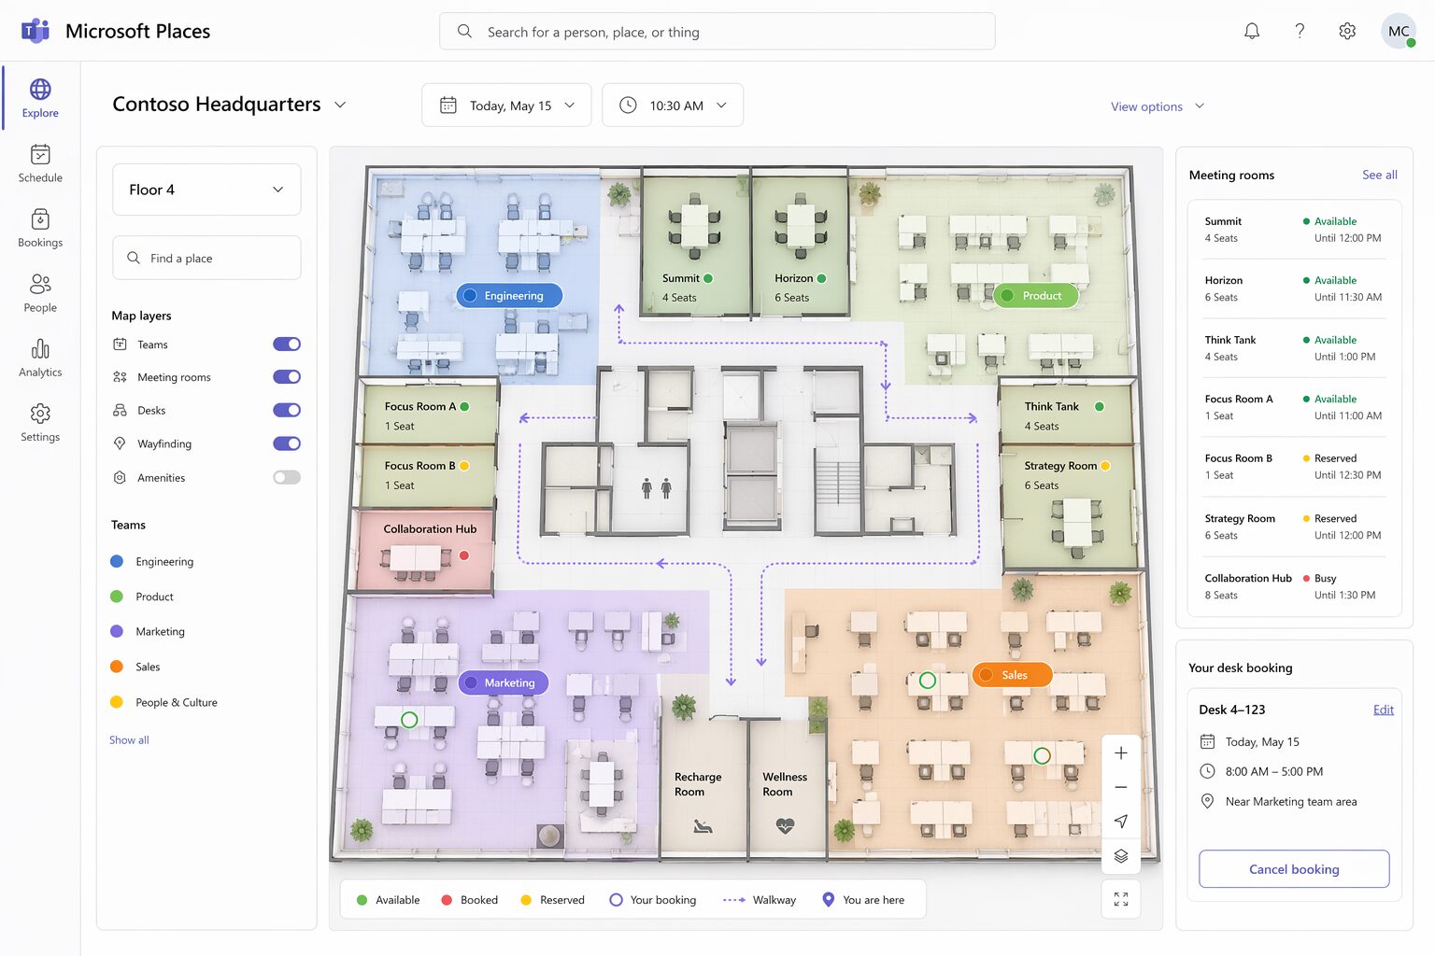
Task: Click See all meeting rooms
Action: point(1380,175)
